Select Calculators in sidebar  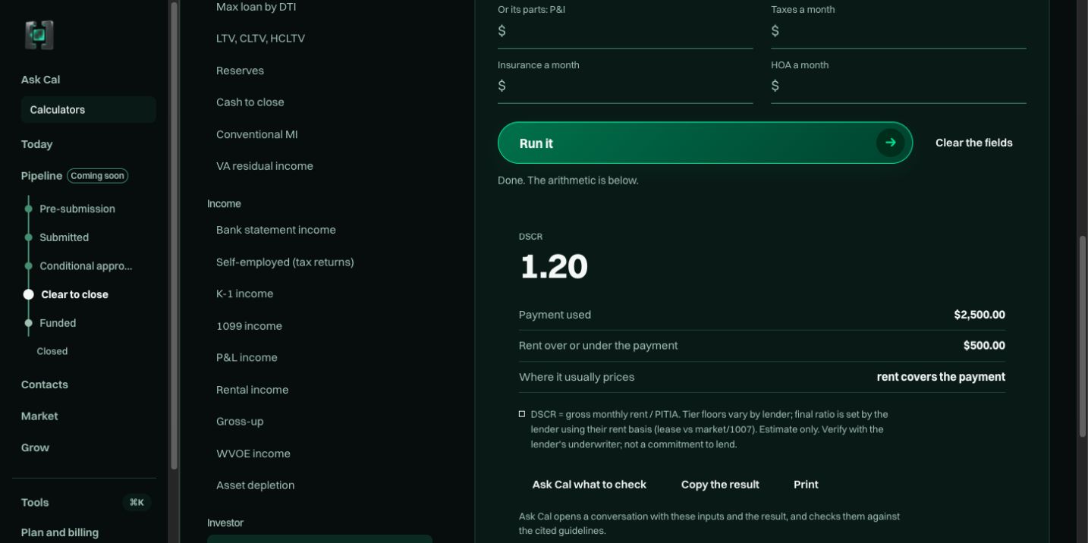(89, 110)
